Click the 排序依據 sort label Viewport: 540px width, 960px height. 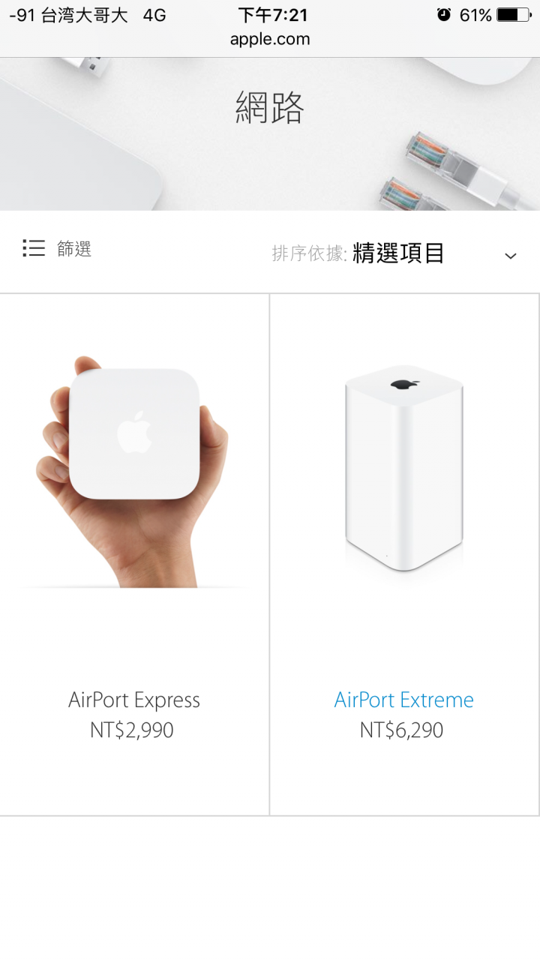pyautogui.click(x=309, y=254)
